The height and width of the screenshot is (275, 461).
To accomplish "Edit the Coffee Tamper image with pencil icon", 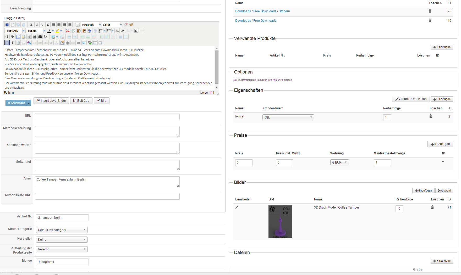I will coord(237,207).
